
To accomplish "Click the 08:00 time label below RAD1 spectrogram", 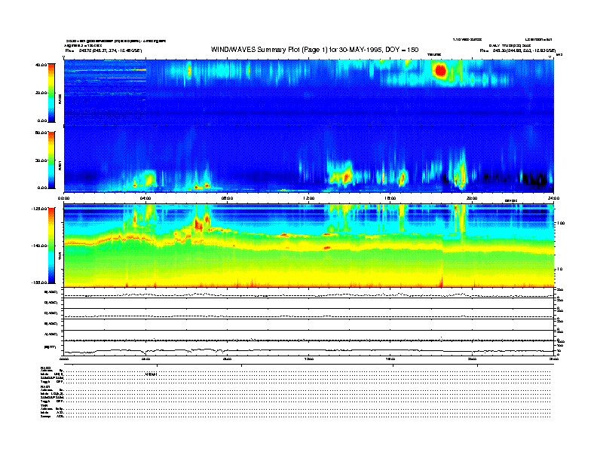I will pyautogui.click(x=227, y=198).
